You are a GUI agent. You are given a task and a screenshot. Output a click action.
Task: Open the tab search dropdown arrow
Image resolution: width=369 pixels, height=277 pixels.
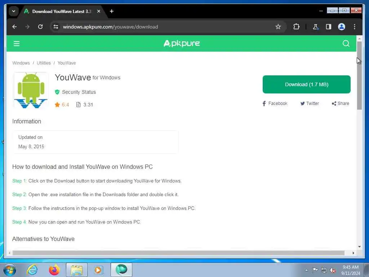pyautogui.click(x=14, y=11)
